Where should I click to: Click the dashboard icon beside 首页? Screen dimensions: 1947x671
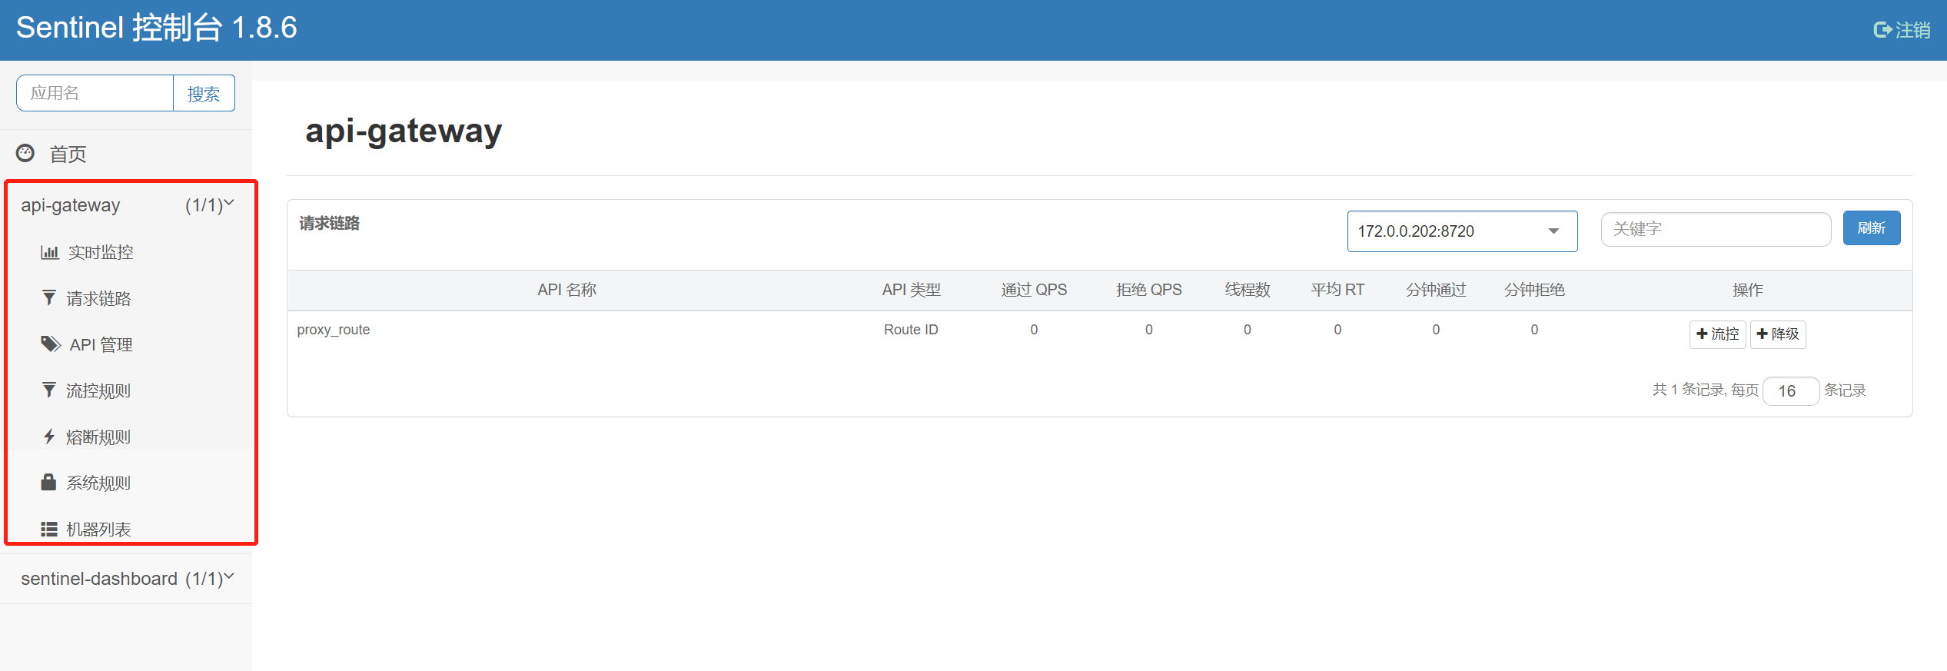(25, 153)
